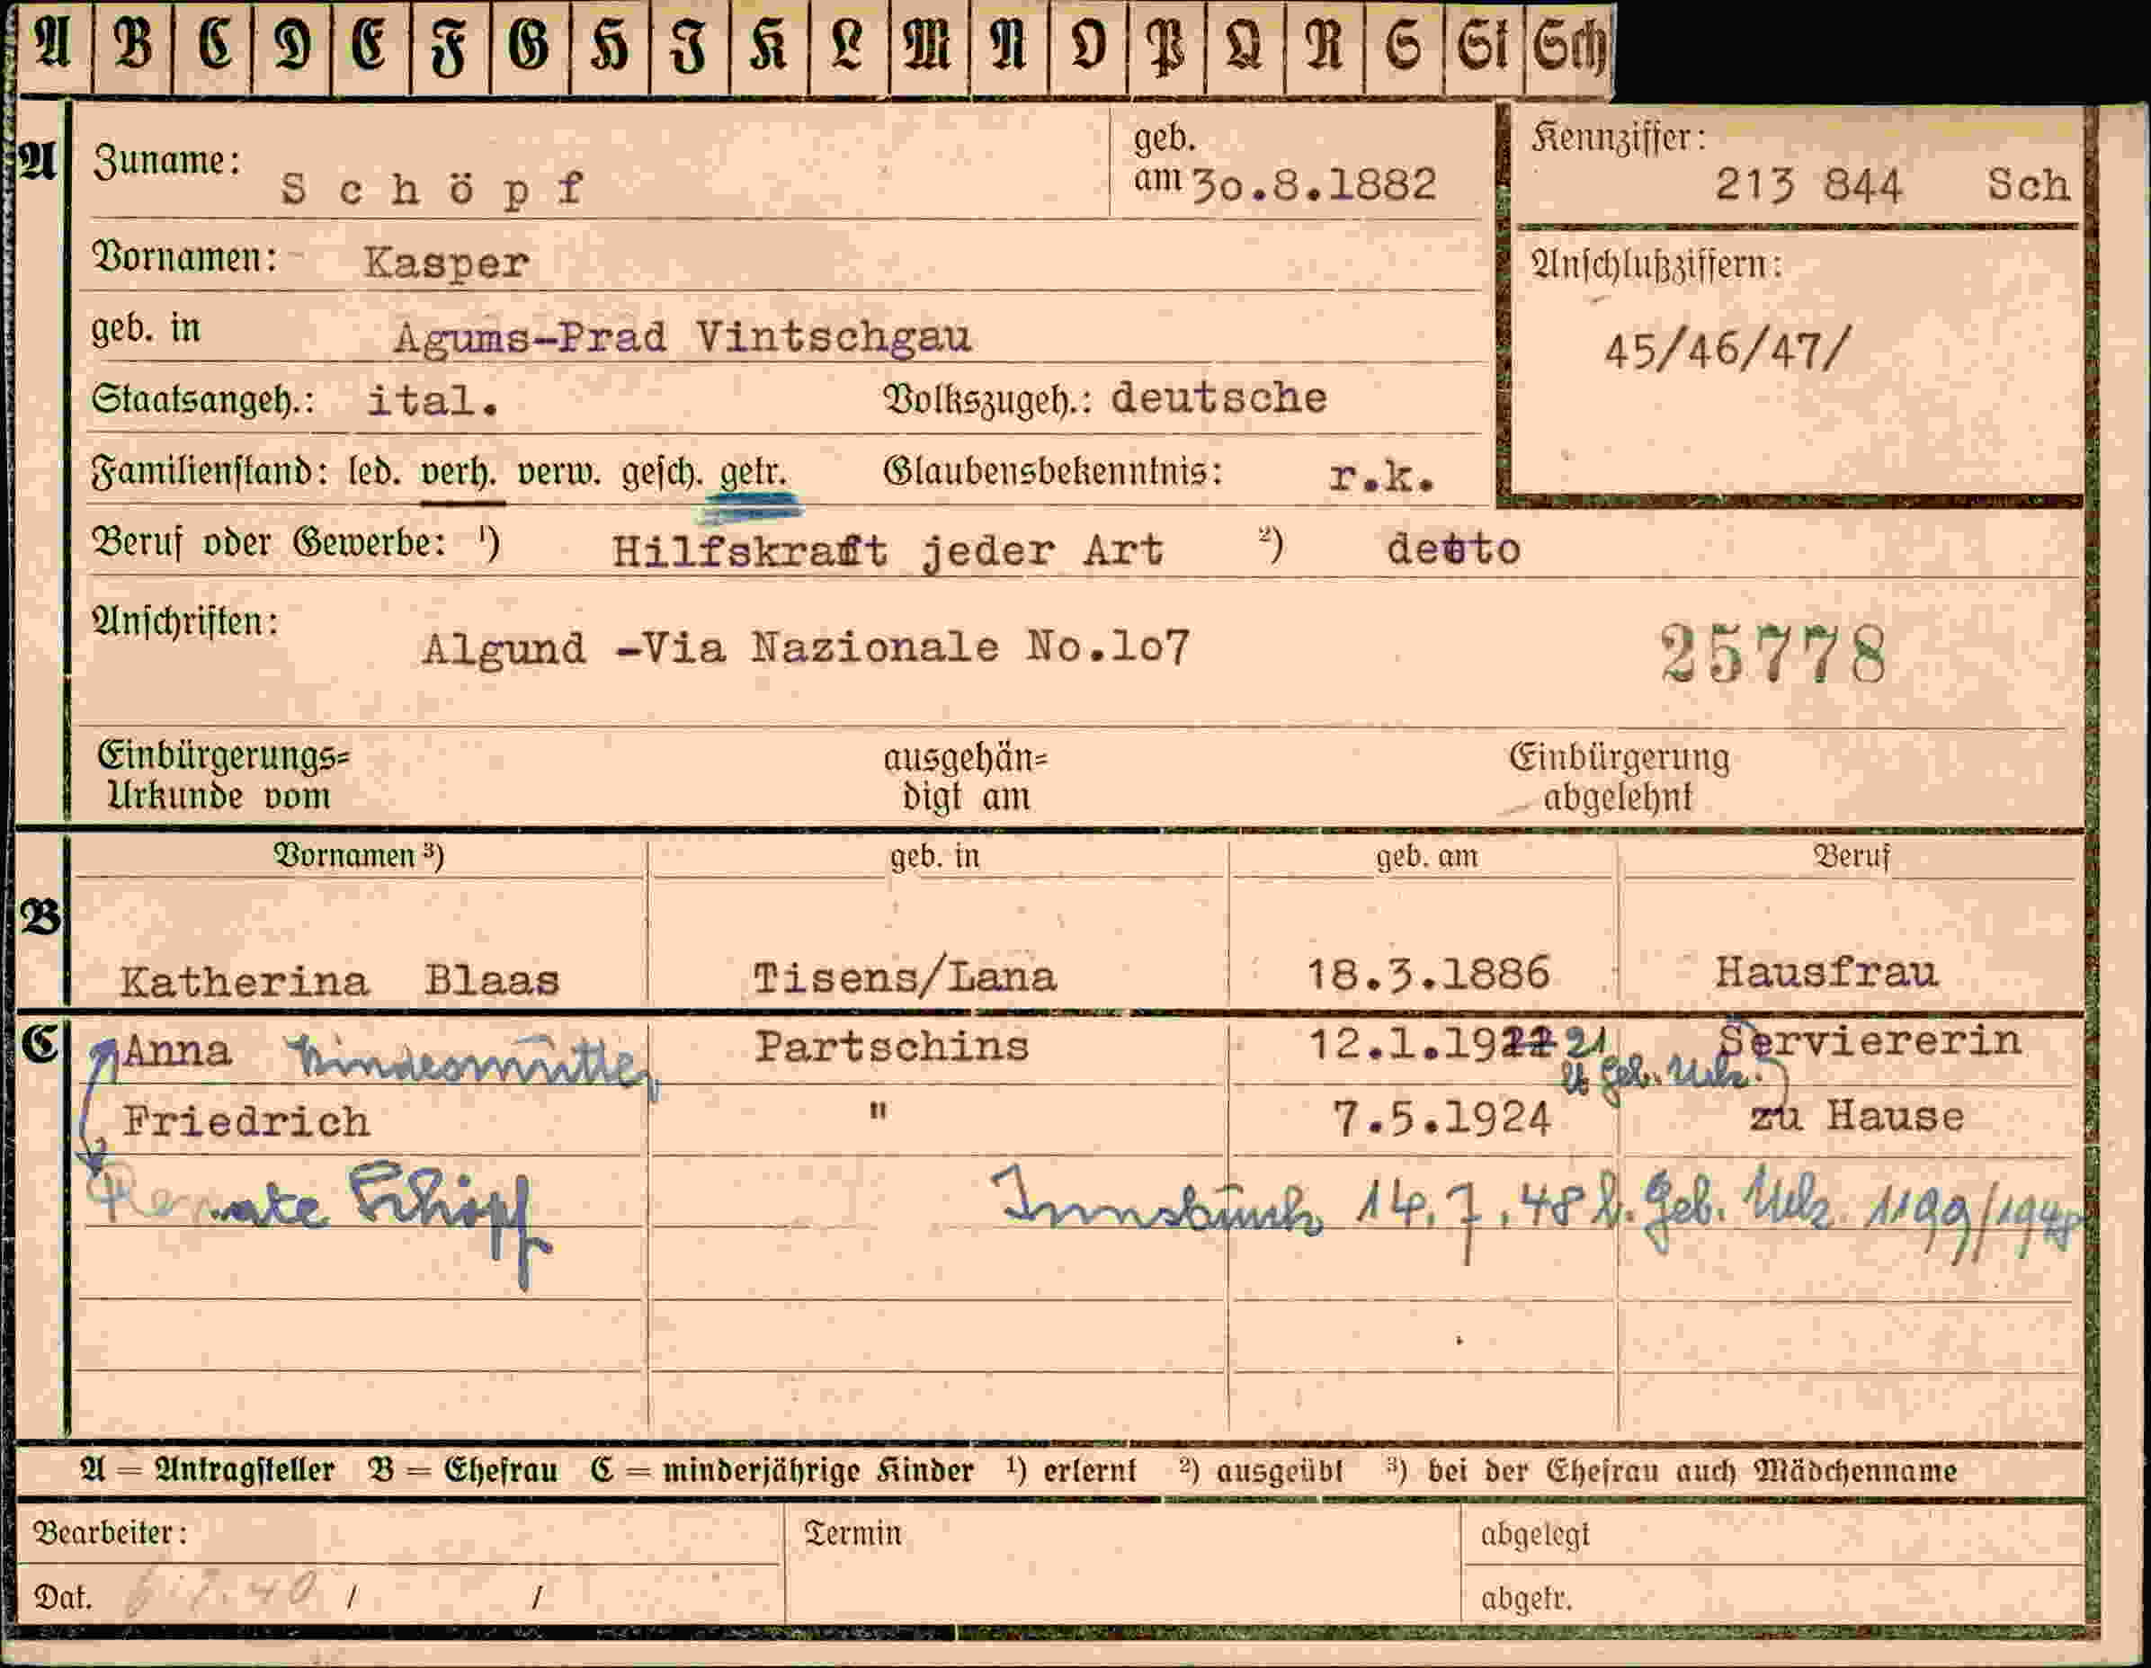Click the 'Beruf oder Gewerbe:' label

(269, 543)
